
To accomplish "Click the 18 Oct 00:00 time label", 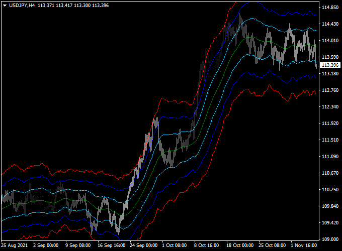I will (240, 245).
